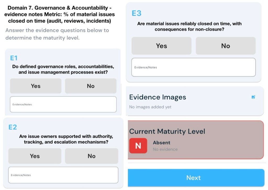The width and height of the screenshot is (268, 190).
Task: Click the add evidence image icon
Action: point(253,97)
